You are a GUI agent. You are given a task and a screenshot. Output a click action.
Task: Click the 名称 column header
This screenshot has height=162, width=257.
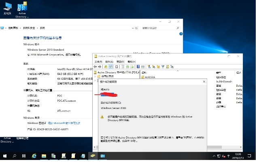[x=144, y=72]
